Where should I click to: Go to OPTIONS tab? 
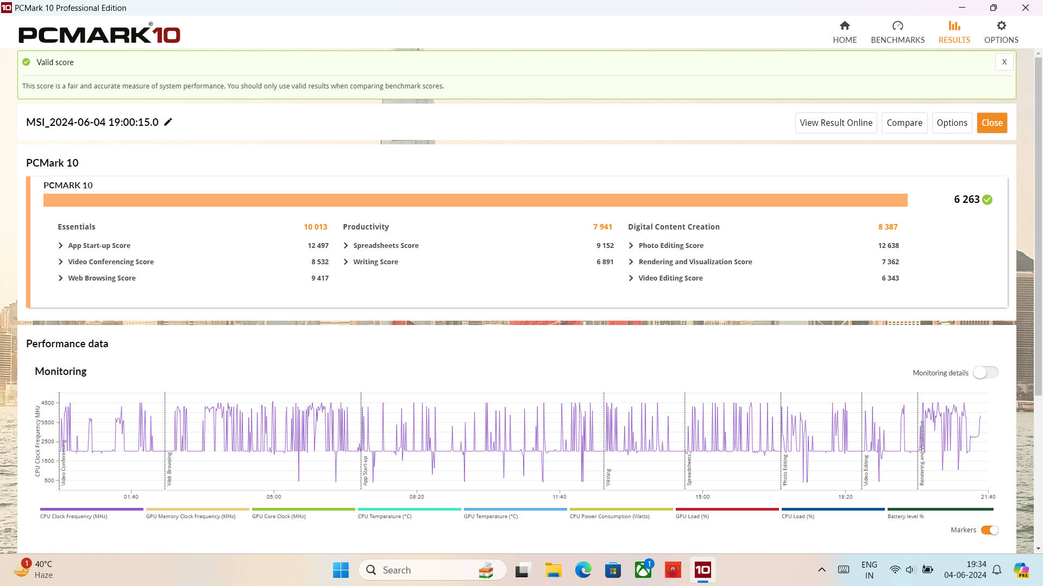[x=1001, y=32]
